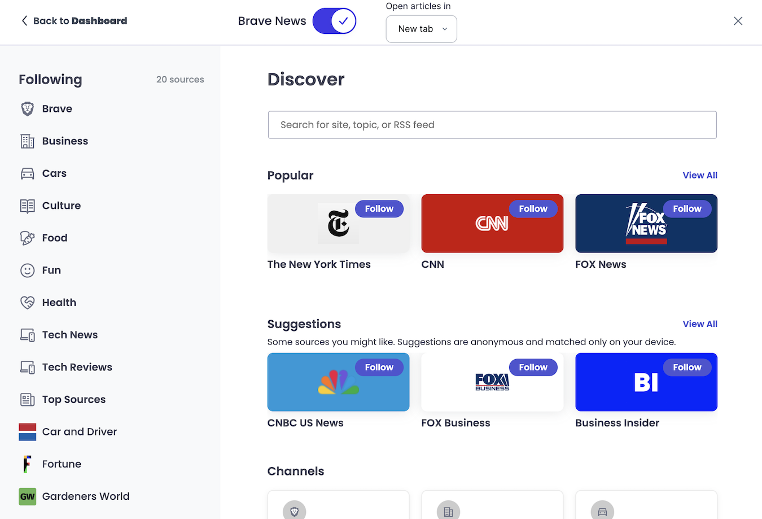
Task: Follow CNN
Action: (533, 209)
